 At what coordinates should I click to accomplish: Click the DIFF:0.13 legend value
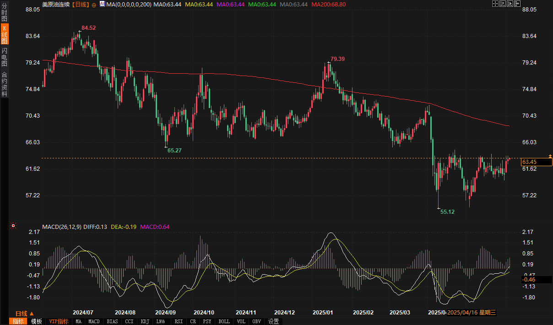(x=95, y=227)
